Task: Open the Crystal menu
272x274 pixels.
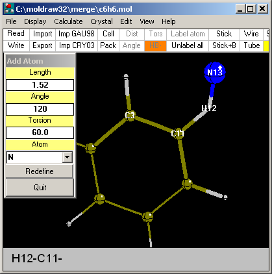Action: [101, 21]
